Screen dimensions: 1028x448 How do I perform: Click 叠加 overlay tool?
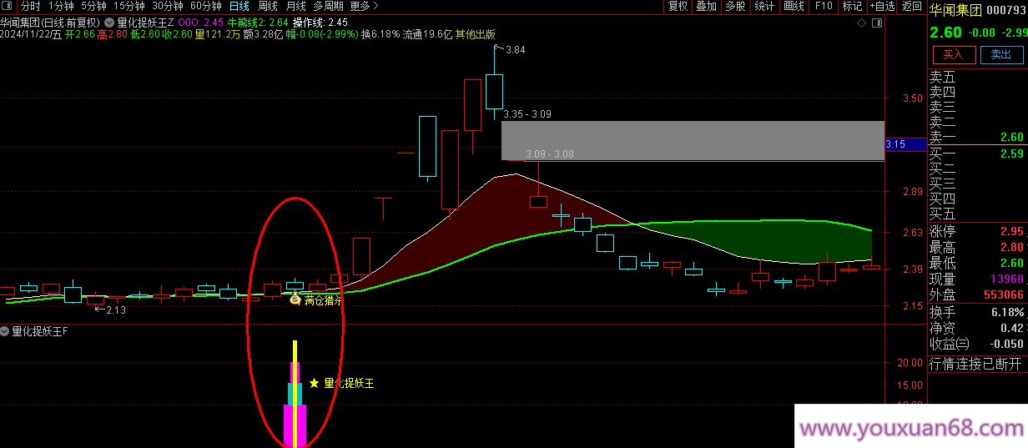[706, 7]
